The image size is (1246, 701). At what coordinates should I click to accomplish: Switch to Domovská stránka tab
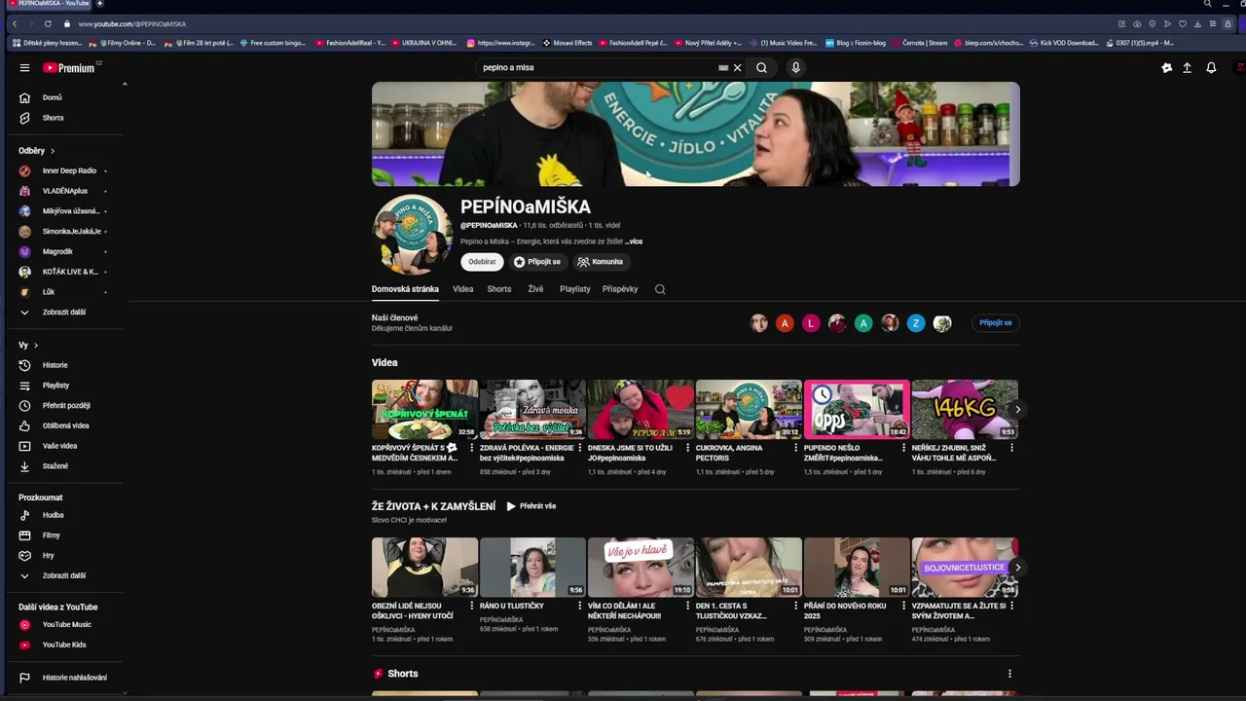(x=405, y=289)
